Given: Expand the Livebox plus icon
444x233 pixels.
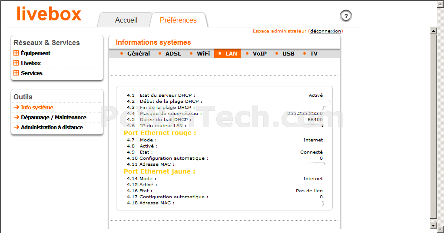Looking at the screenshot, I should pyautogui.click(x=16, y=63).
